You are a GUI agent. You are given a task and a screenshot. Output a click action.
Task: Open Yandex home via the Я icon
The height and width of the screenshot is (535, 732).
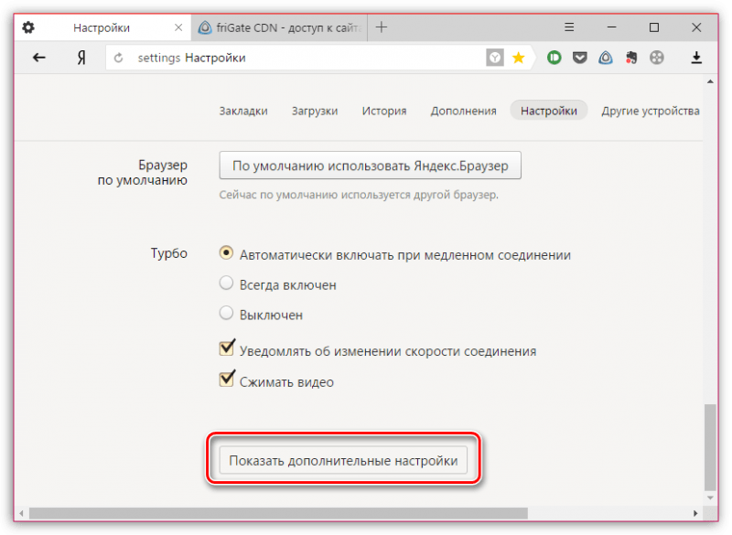point(80,58)
